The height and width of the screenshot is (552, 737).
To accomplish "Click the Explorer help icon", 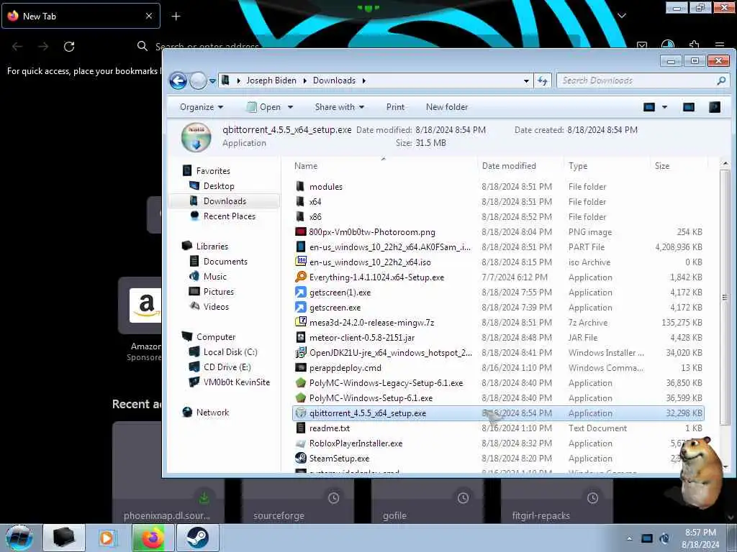I will click(715, 107).
